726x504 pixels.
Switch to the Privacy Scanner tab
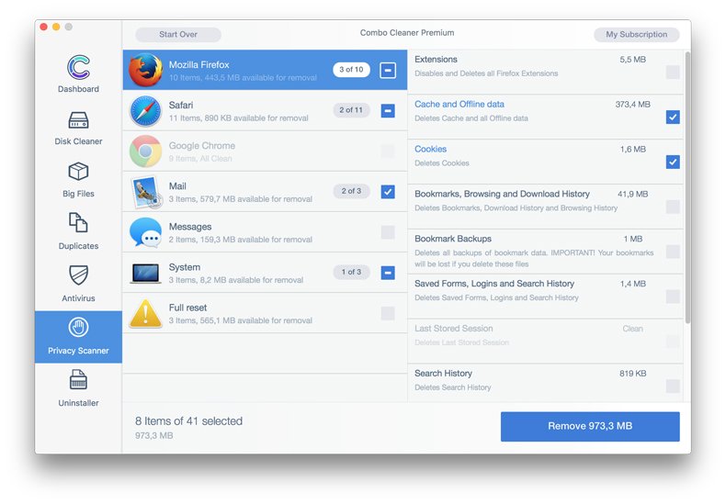78,337
